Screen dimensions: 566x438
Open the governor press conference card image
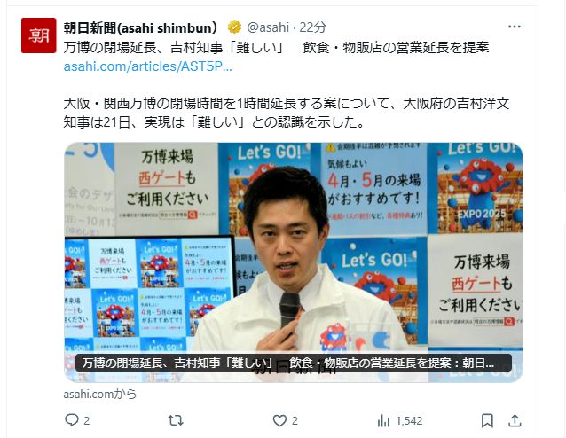(x=294, y=262)
